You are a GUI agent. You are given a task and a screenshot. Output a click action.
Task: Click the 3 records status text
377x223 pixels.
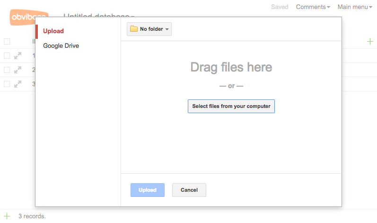point(32,216)
